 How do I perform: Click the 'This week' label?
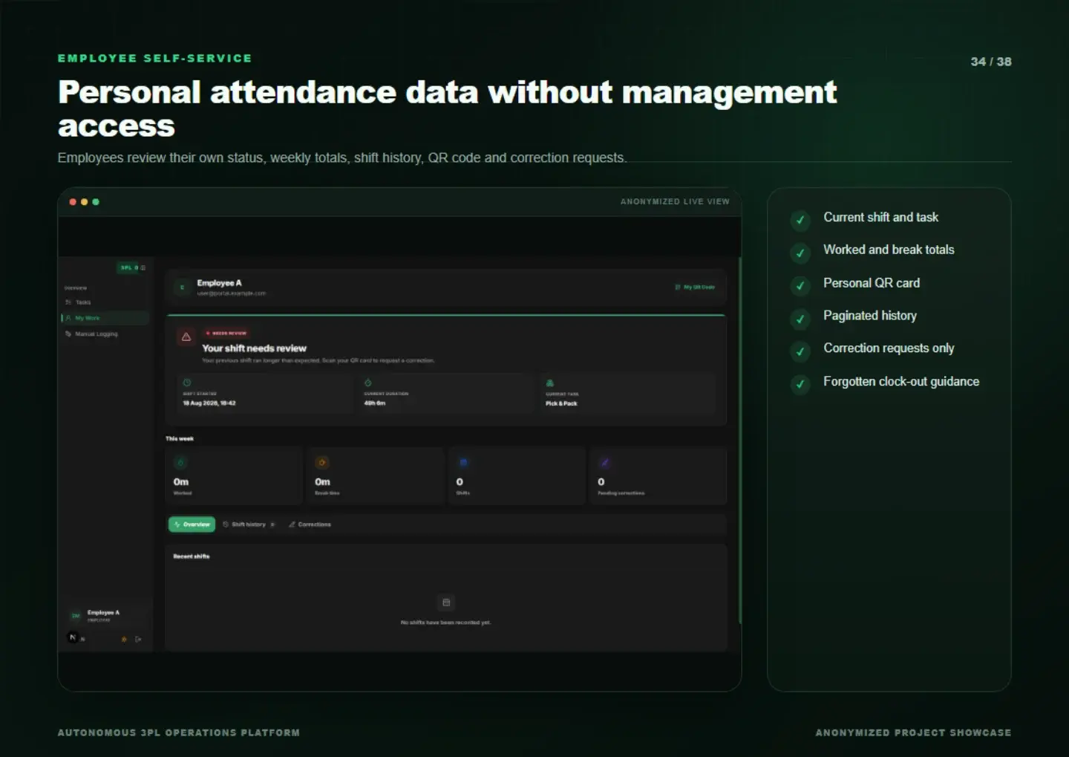180,439
